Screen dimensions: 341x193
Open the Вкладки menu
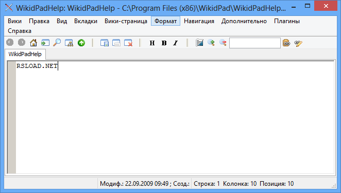click(x=86, y=21)
